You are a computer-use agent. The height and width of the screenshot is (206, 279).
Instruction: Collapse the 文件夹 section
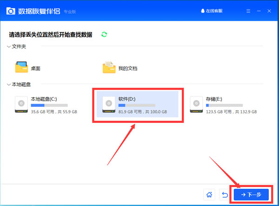[x=9, y=47]
